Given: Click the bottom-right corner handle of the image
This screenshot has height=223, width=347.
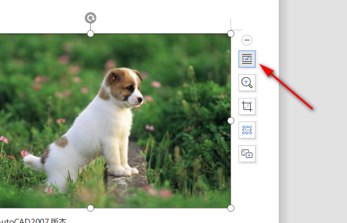Looking at the screenshot, I should tap(231, 208).
